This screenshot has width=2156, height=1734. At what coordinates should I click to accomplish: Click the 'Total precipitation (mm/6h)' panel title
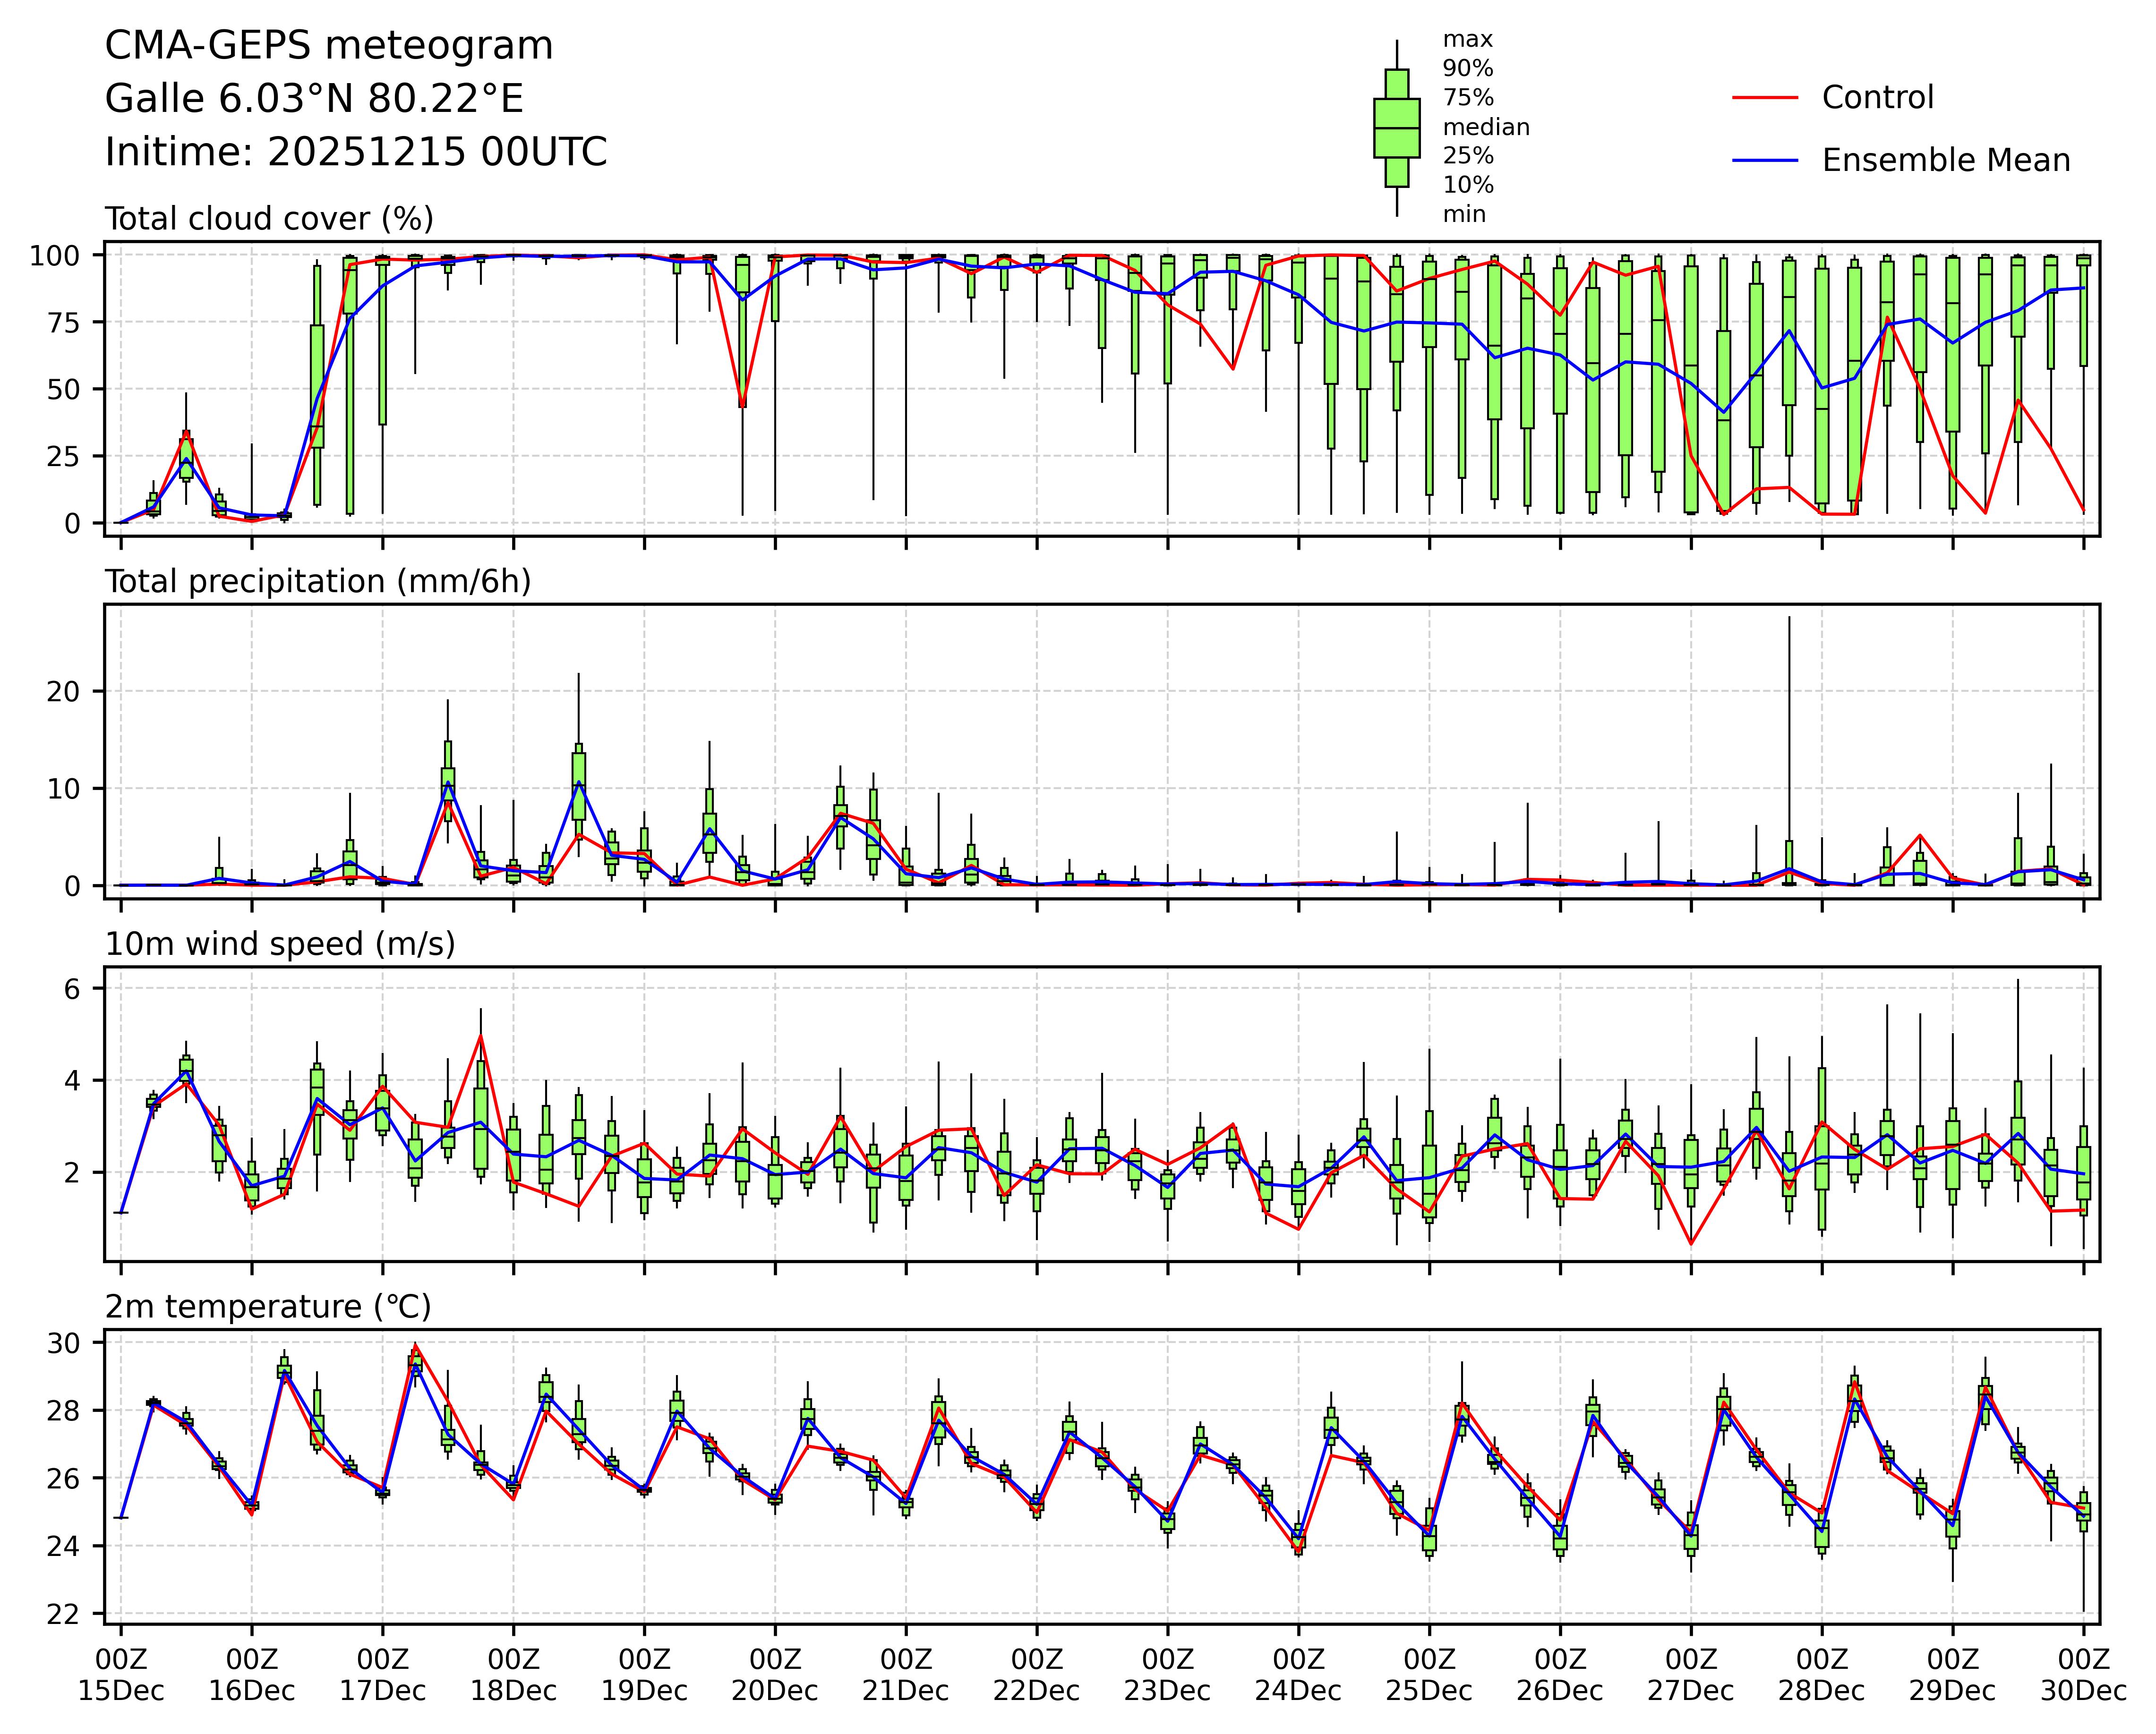[x=318, y=582]
